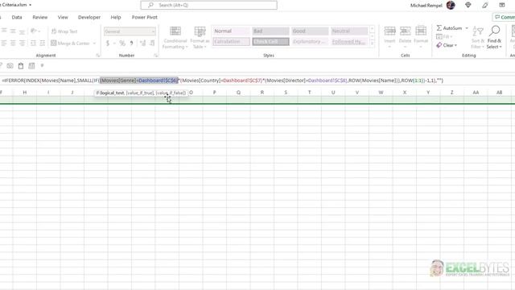The width and height of the screenshot is (515, 290).
Task: Expand the Merge & Center dropdown arrow
Action: 94,43
